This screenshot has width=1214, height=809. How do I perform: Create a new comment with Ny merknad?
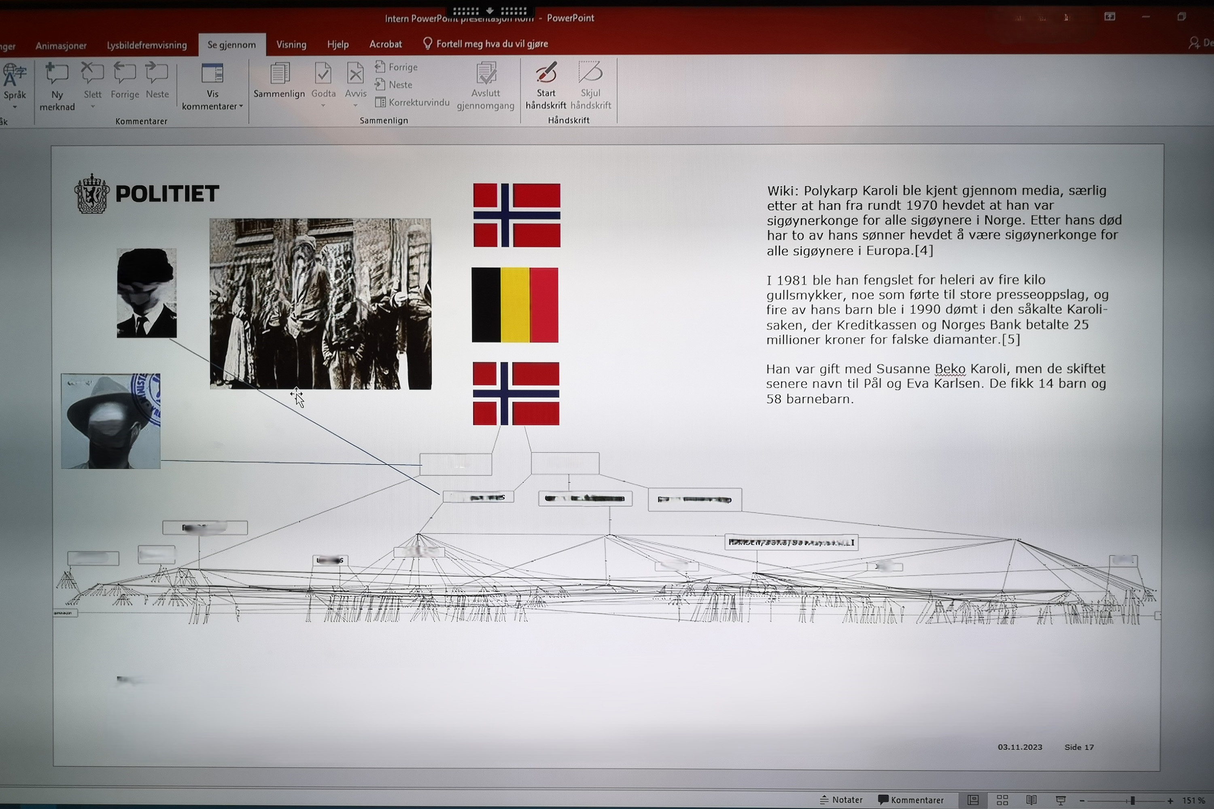[57, 87]
